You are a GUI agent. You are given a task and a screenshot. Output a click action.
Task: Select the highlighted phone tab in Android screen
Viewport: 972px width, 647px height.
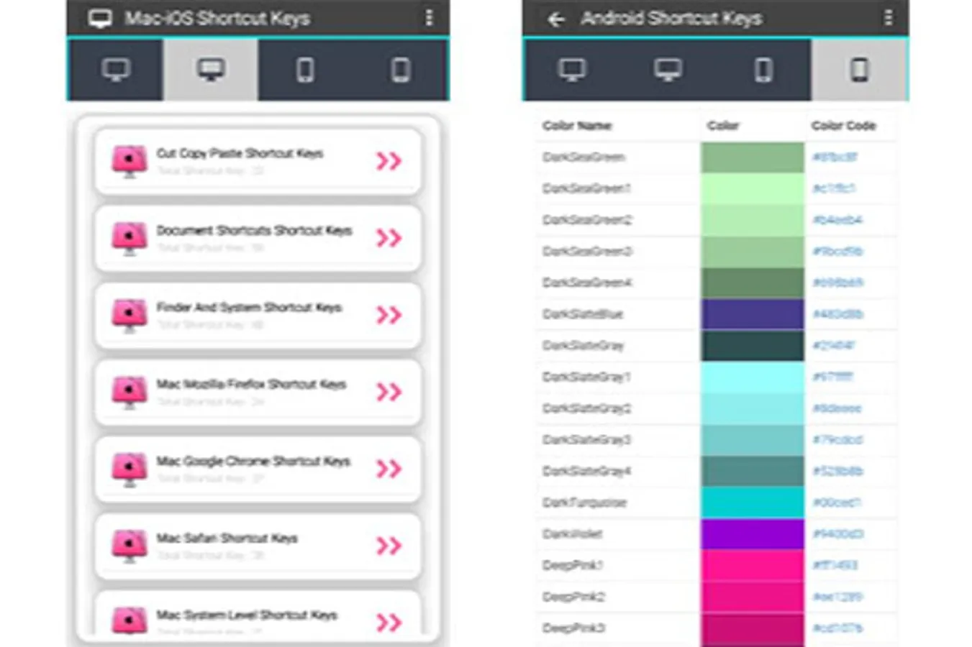[859, 70]
